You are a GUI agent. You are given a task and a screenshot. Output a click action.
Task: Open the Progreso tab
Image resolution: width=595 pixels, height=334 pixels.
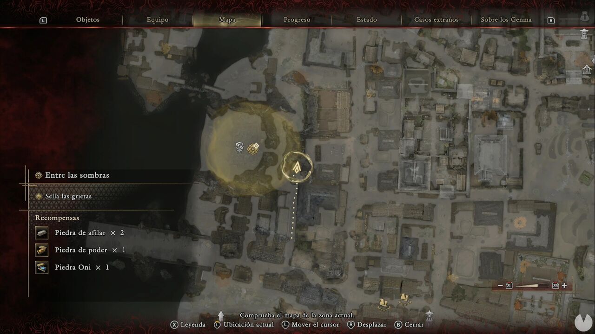pyautogui.click(x=297, y=20)
